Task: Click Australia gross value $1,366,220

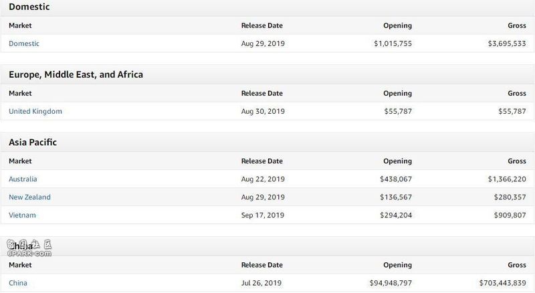Action: tap(506, 179)
